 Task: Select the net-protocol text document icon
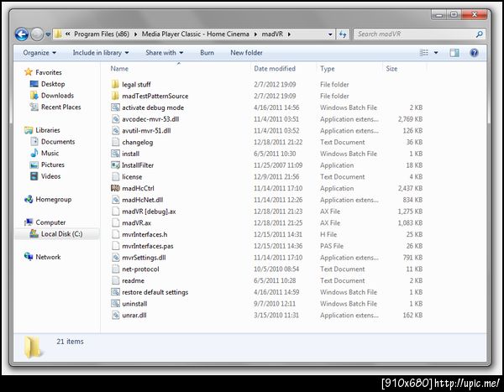(115, 269)
